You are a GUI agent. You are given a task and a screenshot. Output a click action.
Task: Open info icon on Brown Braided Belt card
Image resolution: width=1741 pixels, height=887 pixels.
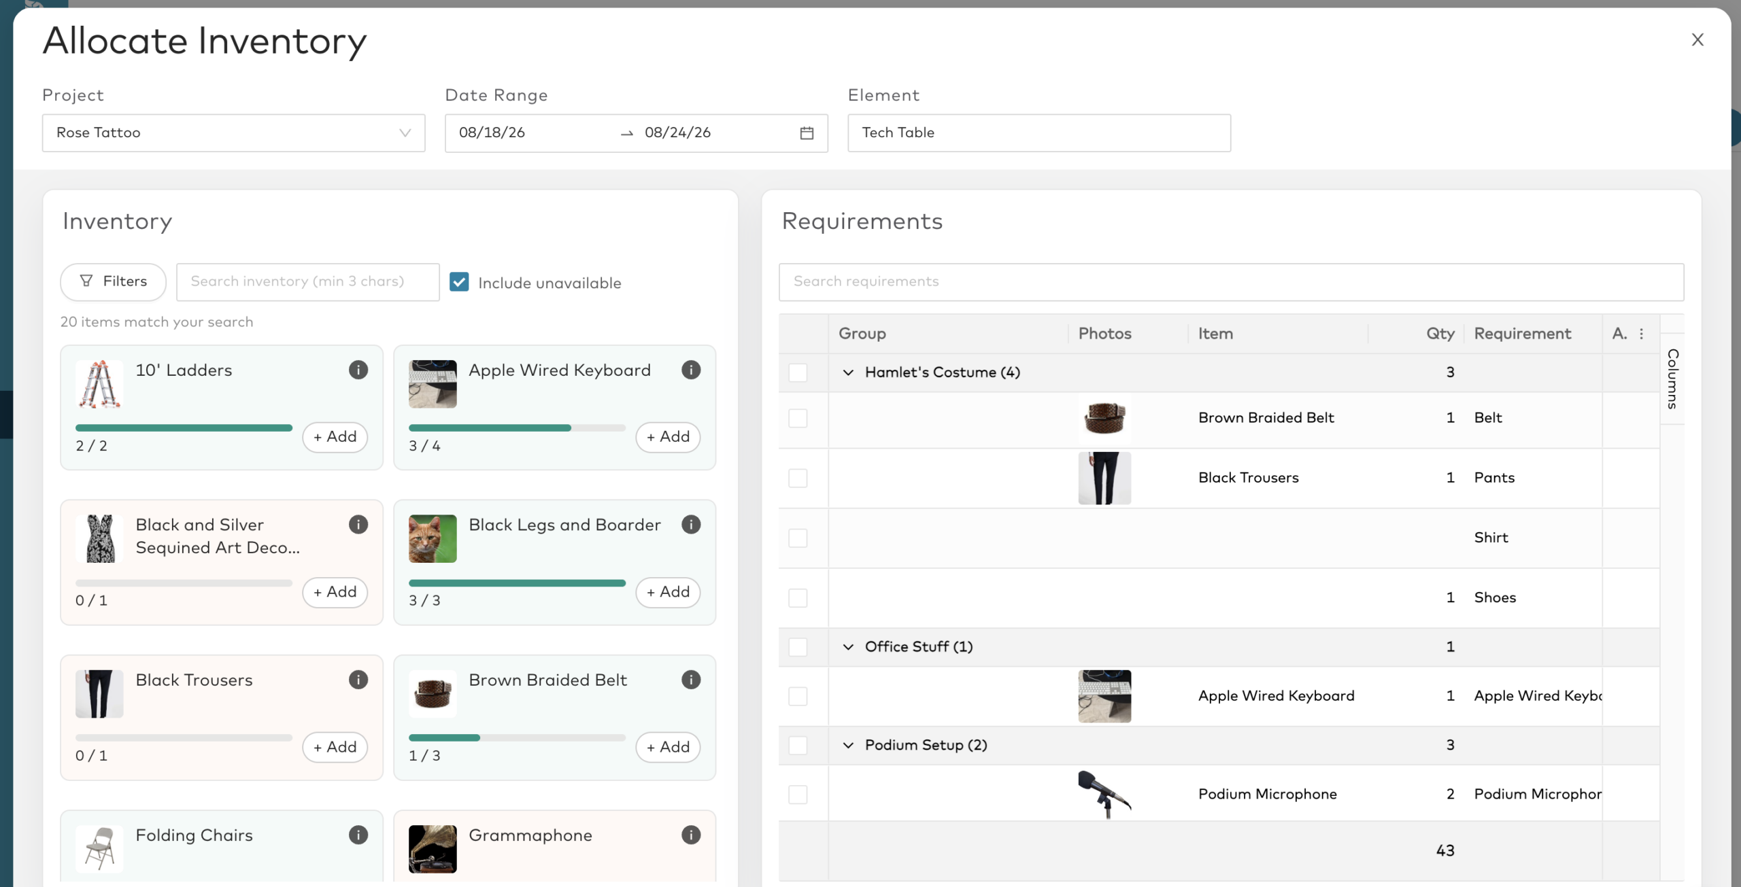(x=691, y=680)
